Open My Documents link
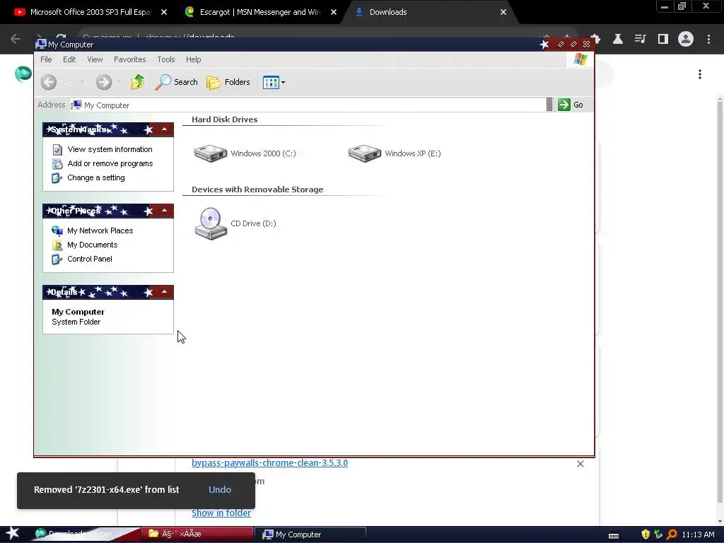 (93, 245)
